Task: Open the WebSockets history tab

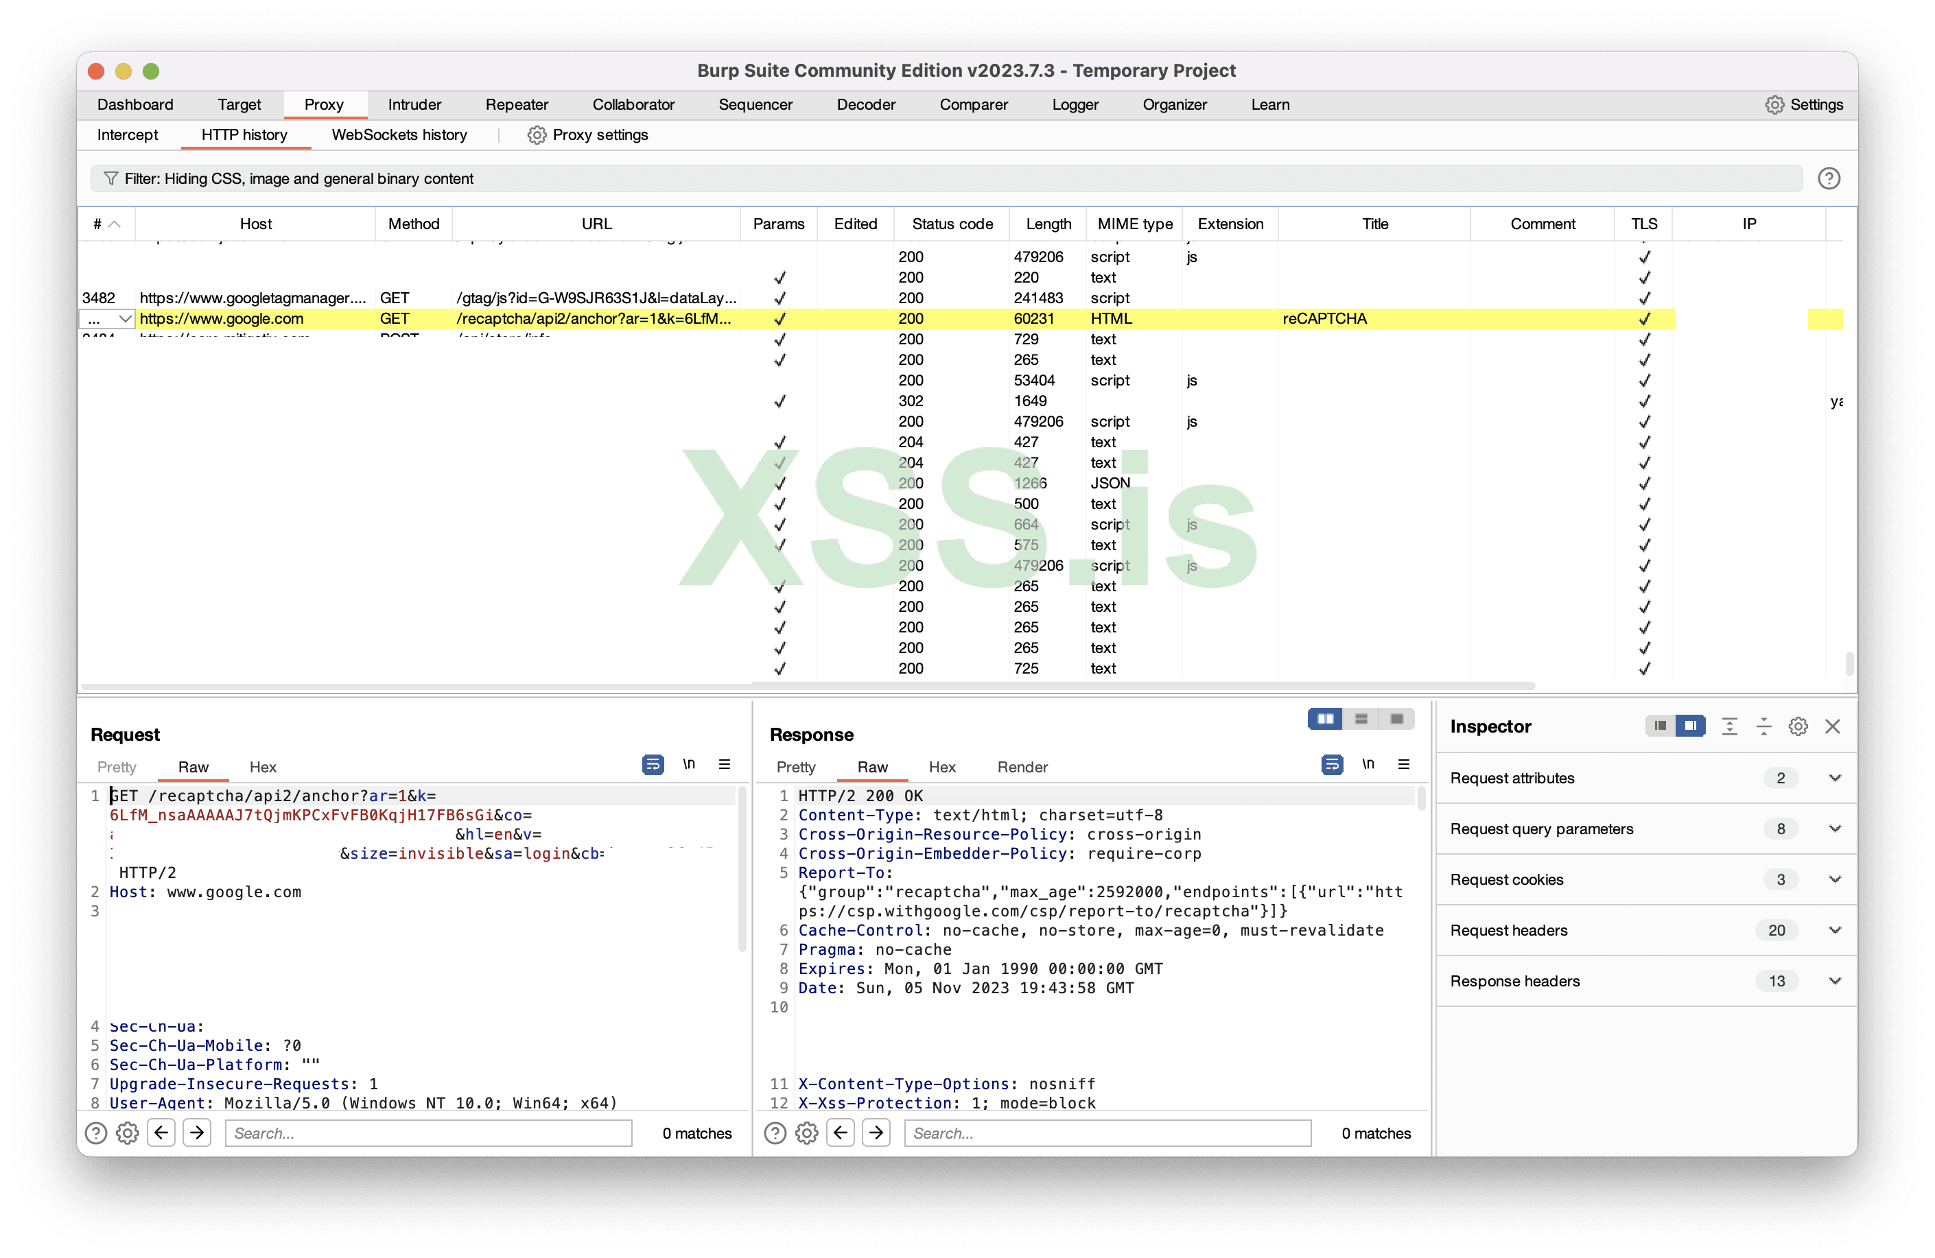Action: click(399, 135)
